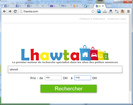133x105 pixels.
Task: Close the active Lhawta tab
Action: [x=103, y=6]
